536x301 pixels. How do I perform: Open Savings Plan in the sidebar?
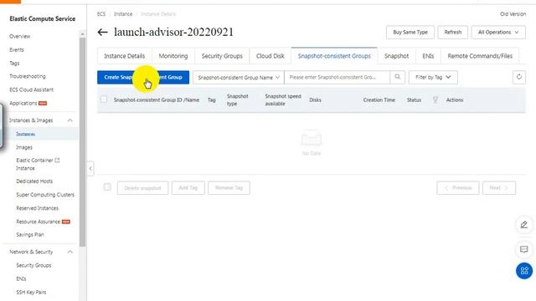[30, 235]
